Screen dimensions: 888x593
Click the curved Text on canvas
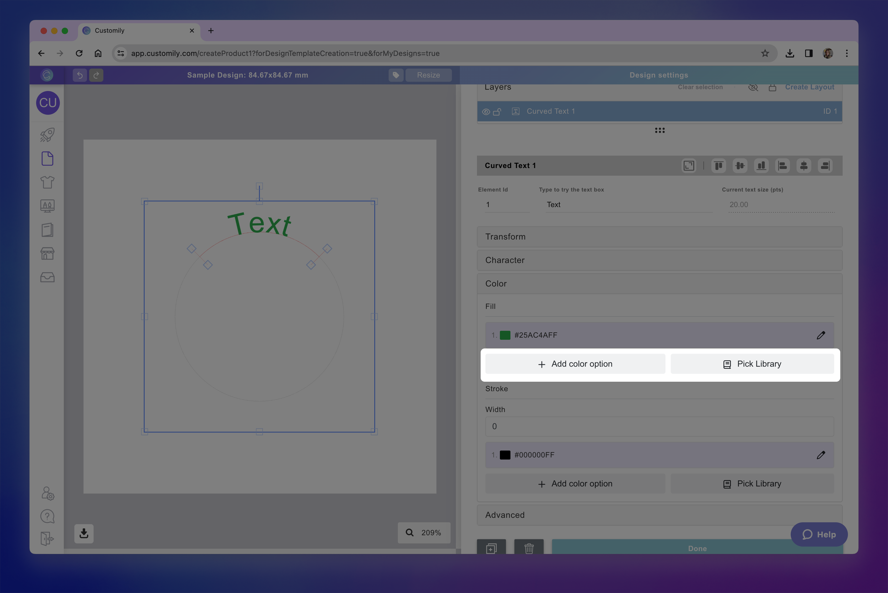point(259,224)
